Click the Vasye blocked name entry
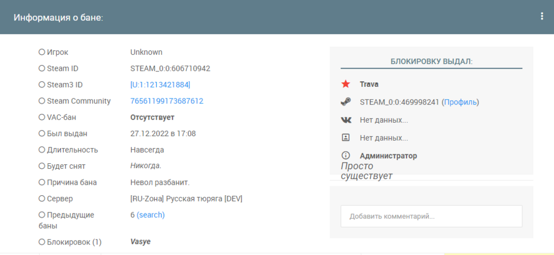This screenshot has height=255, width=554. [x=140, y=242]
